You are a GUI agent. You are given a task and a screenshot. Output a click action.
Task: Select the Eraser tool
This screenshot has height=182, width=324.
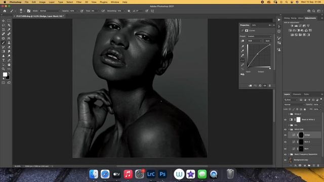click(x=9, y=47)
